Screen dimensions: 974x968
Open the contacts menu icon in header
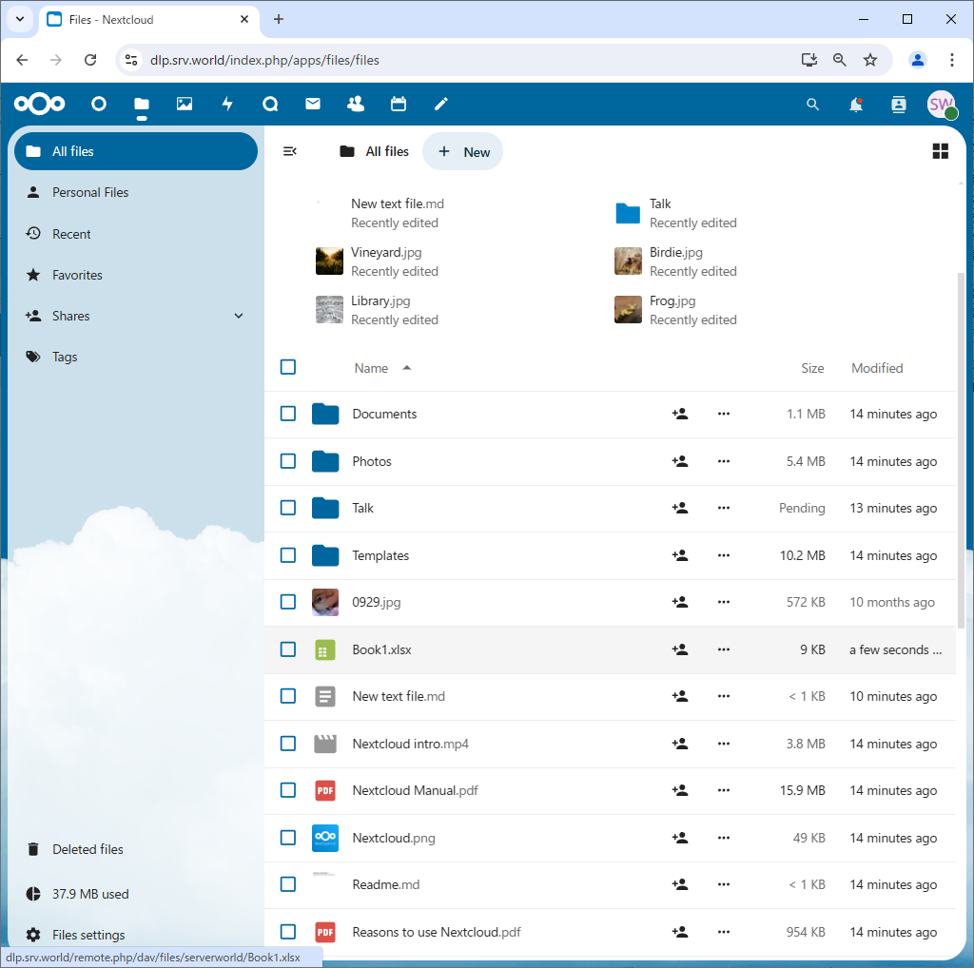[x=898, y=105]
